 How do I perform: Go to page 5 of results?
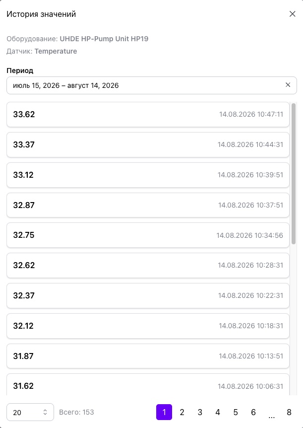(236, 412)
